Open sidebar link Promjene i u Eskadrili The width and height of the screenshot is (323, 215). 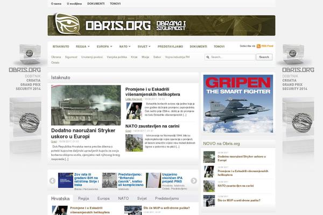pyautogui.click(x=243, y=173)
